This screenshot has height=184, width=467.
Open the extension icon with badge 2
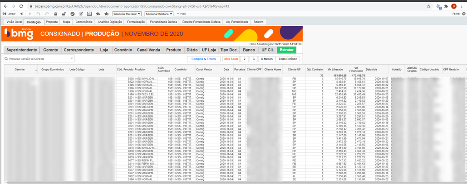(439, 6)
